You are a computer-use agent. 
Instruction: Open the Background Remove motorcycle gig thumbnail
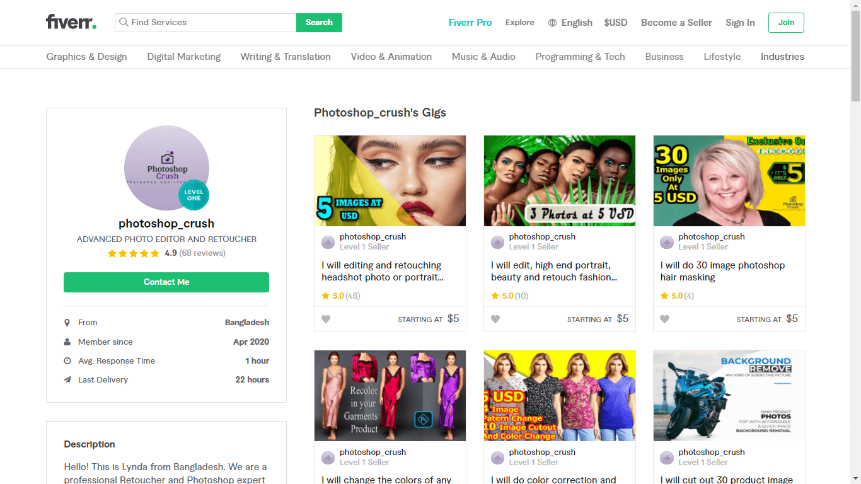point(729,396)
